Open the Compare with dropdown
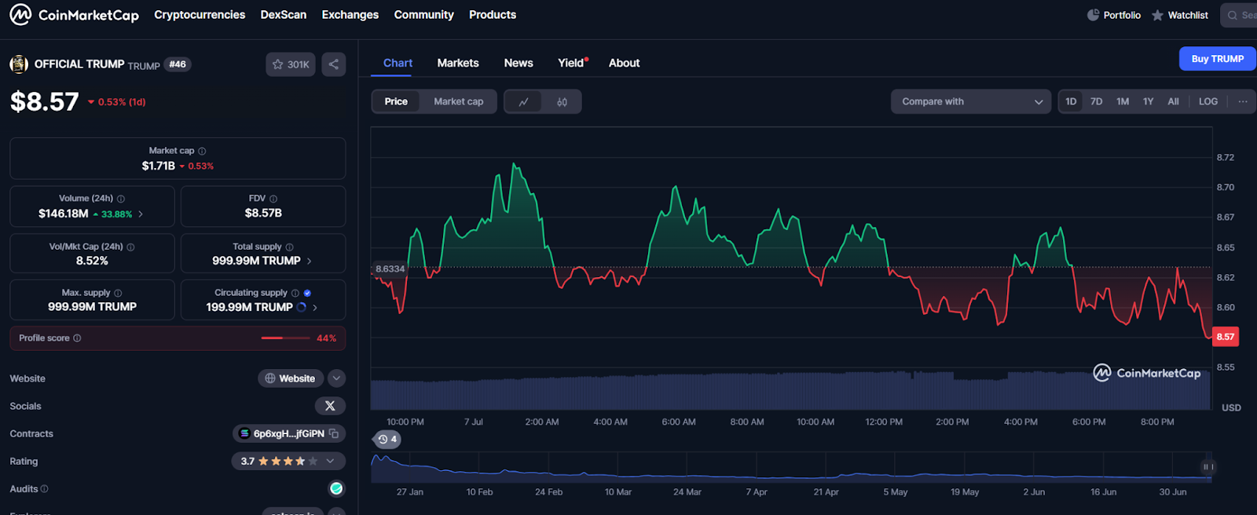 (971, 101)
